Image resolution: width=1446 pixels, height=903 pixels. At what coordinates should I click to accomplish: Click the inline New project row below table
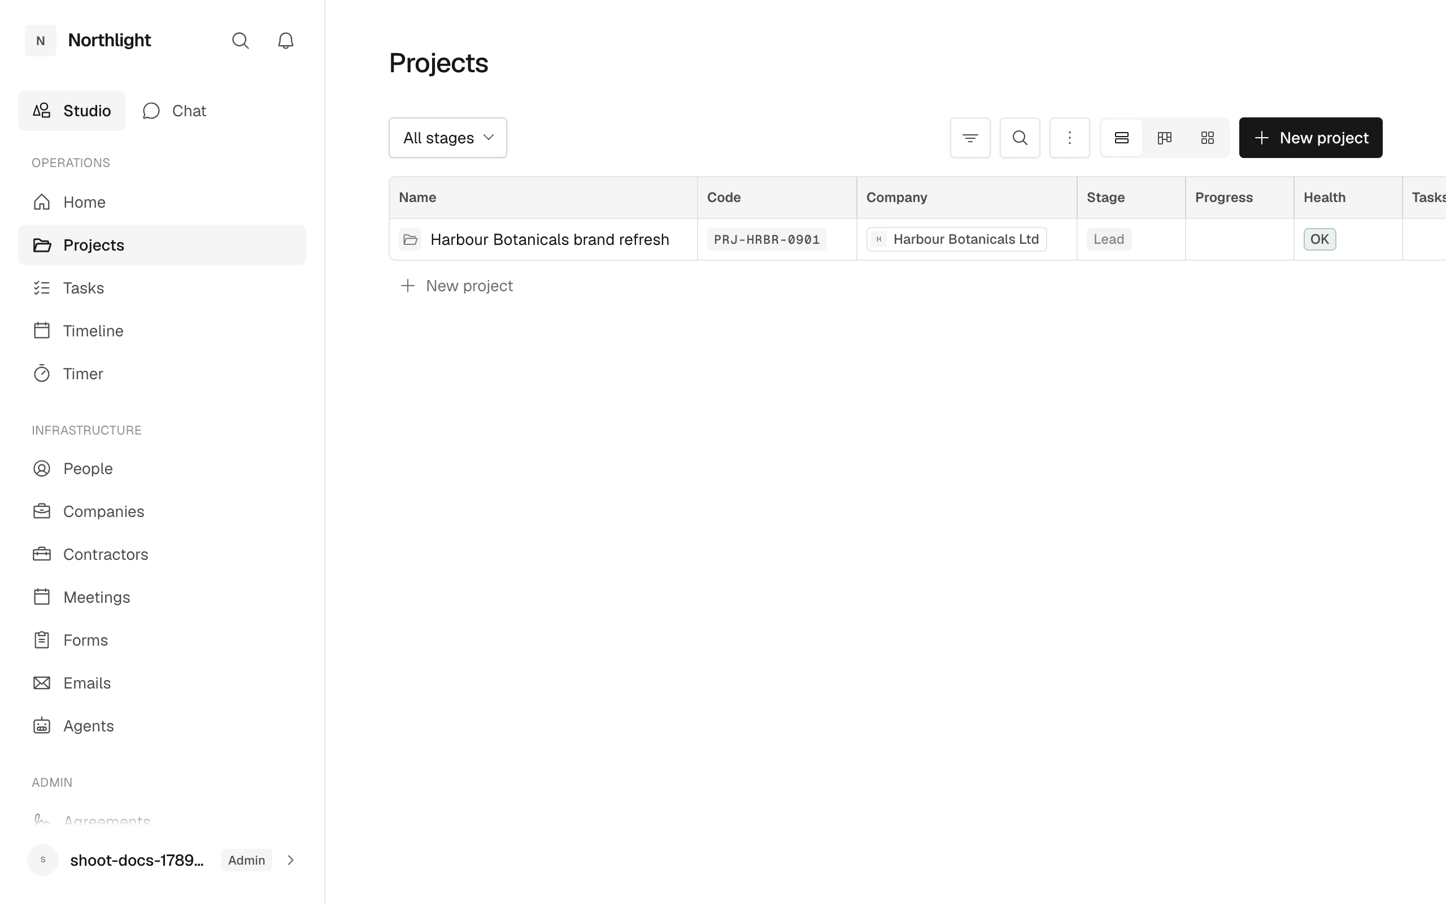coord(456,286)
